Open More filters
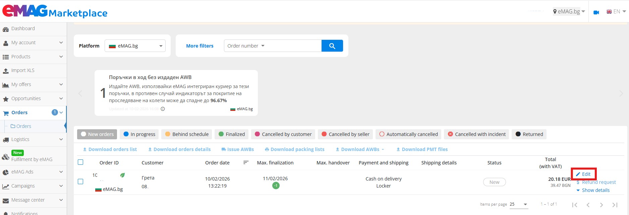 (199, 46)
